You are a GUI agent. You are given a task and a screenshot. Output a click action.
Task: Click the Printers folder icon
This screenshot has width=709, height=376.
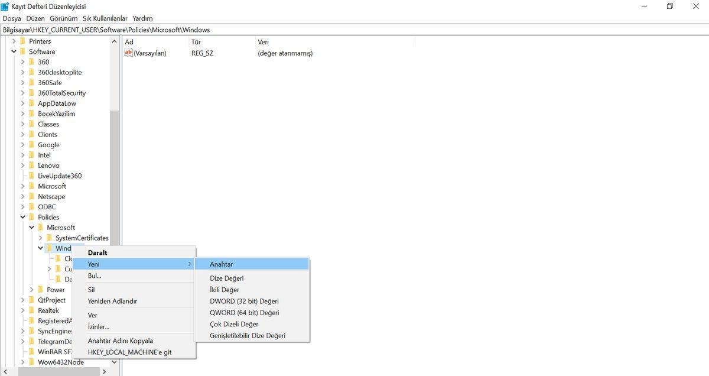(x=23, y=41)
